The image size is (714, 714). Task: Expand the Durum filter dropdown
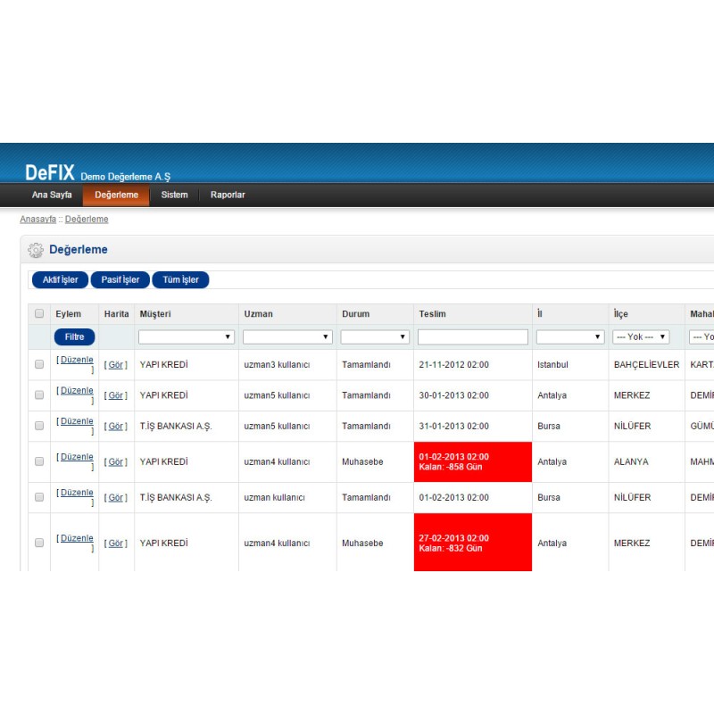point(375,337)
